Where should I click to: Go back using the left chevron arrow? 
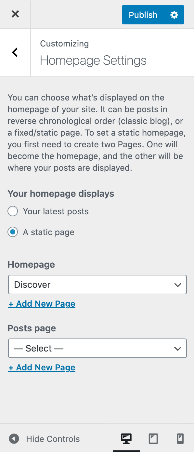tap(15, 52)
